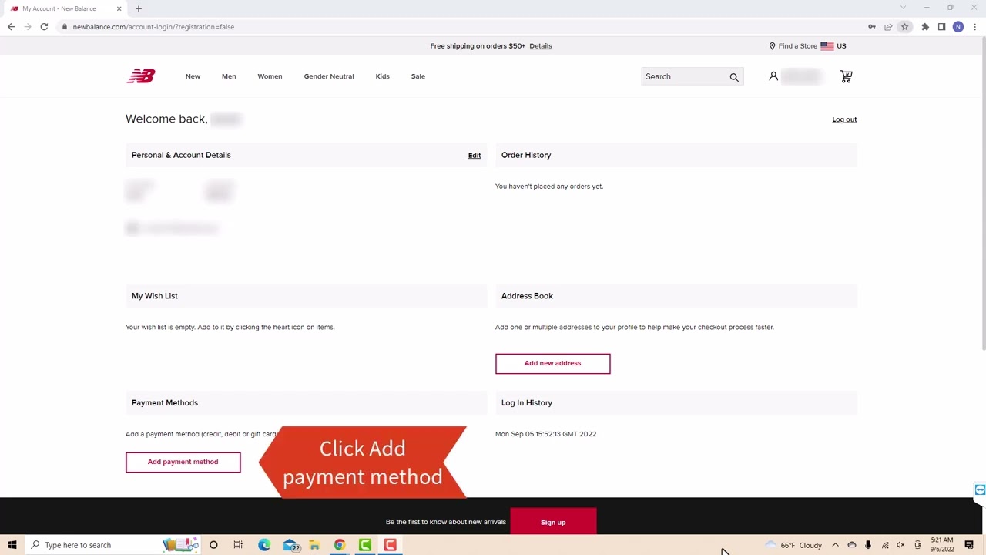Open the Men menu
Viewport: 986px width, 555px height.
point(229,76)
